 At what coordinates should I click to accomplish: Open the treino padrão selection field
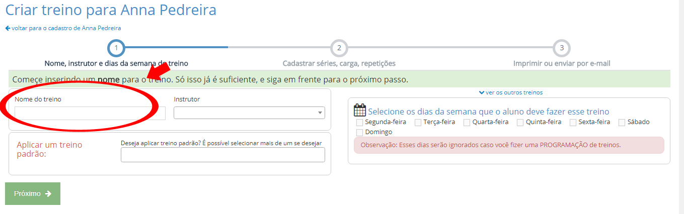222,155
